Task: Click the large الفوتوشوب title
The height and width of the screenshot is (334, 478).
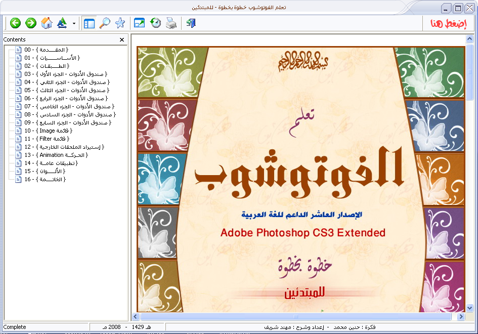Action: point(299,173)
